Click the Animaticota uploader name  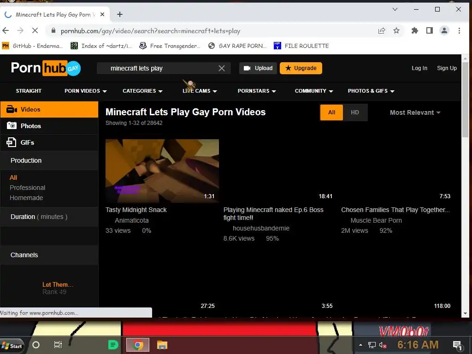pyautogui.click(x=131, y=220)
